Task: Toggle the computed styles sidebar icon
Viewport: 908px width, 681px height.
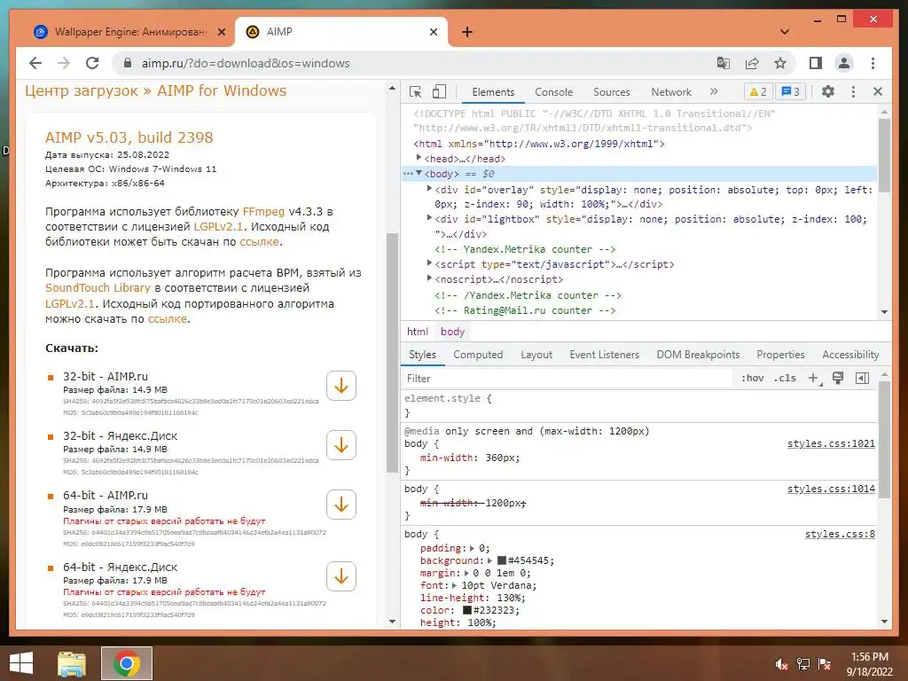Action: [x=862, y=378]
